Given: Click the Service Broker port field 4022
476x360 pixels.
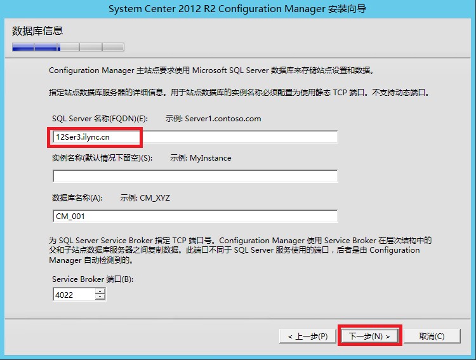Looking at the screenshot, I should point(74,295).
